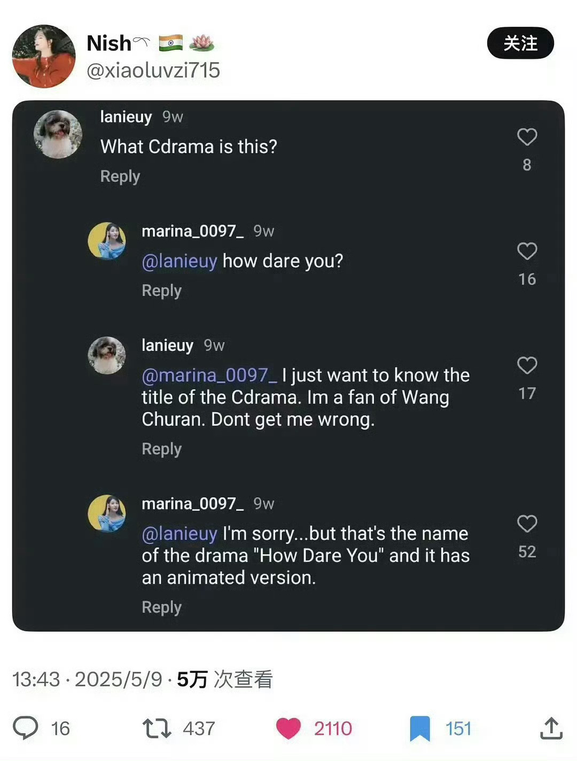The width and height of the screenshot is (577, 761).
Task: Click the reply speech bubble icon
Action: pyautogui.click(x=26, y=728)
